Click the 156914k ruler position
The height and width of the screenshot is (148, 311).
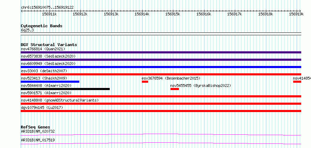click(x=142, y=14)
